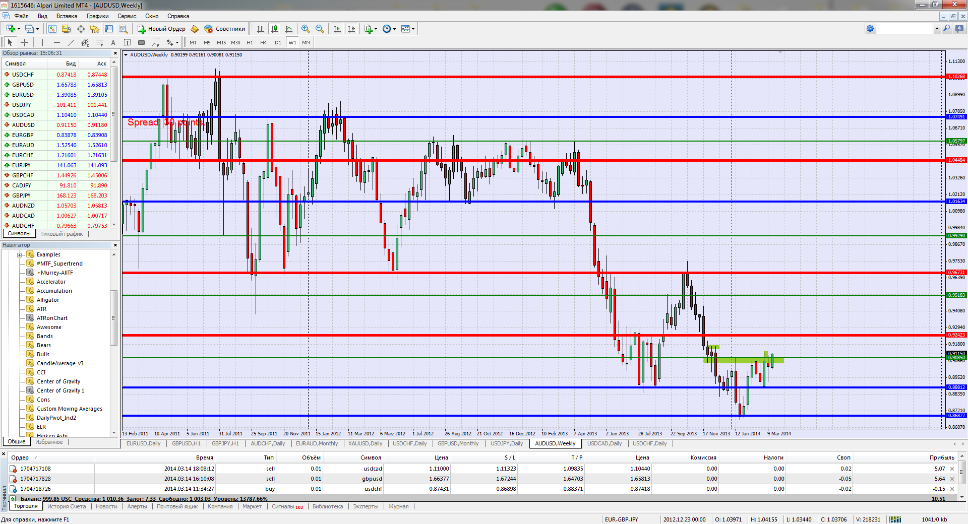Switch chart to candlesticks display
The width and height of the screenshot is (968, 524).
point(275,29)
